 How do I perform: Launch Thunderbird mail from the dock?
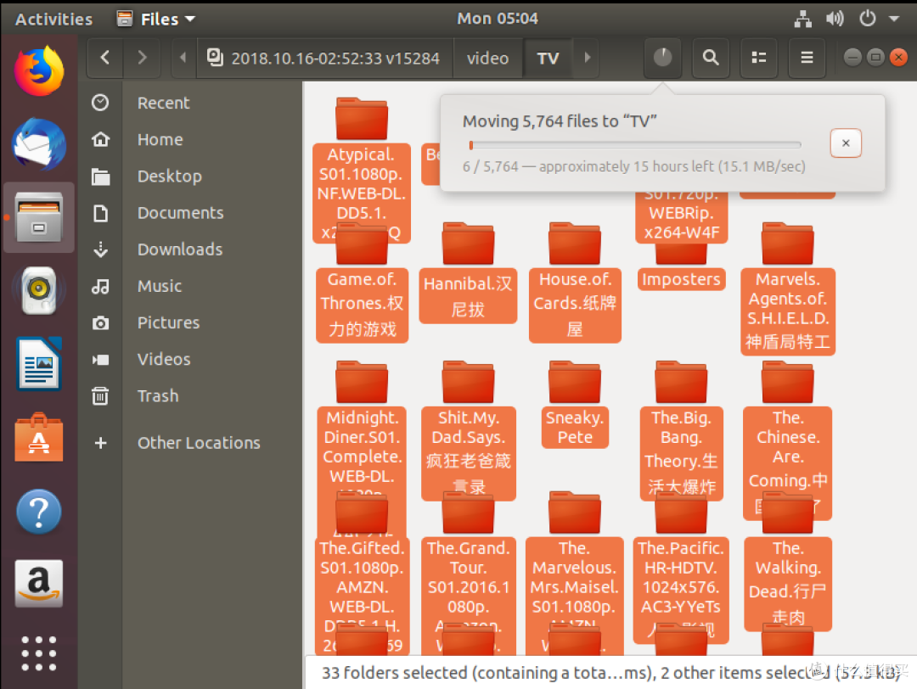tap(38, 144)
